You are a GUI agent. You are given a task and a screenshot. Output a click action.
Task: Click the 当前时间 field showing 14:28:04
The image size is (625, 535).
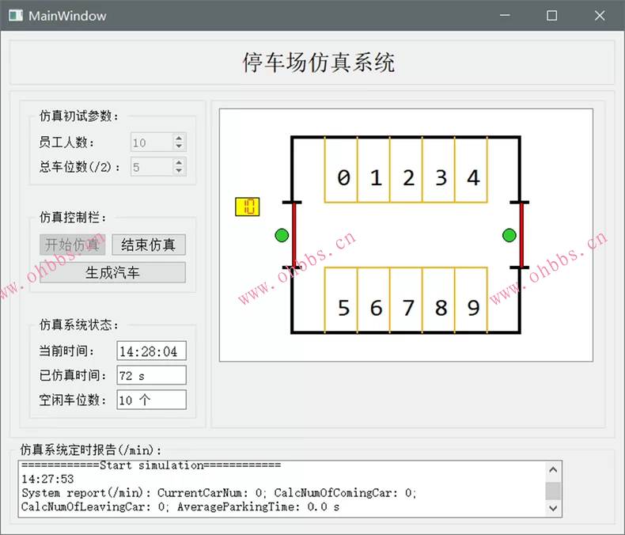pos(151,351)
